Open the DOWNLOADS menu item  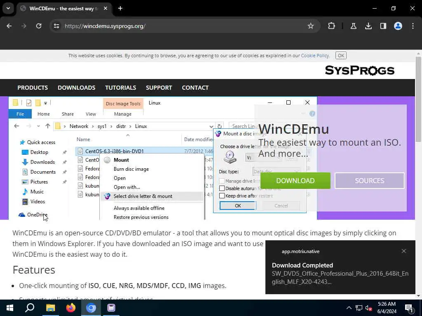click(x=76, y=88)
